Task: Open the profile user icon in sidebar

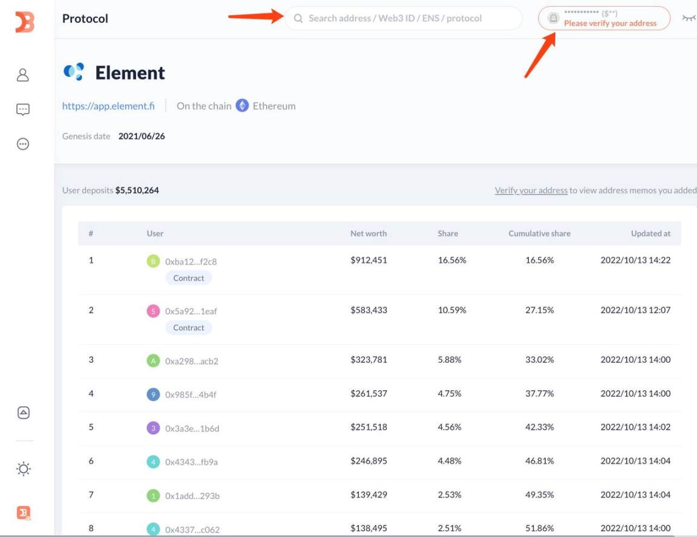Action: (x=22, y=74)
